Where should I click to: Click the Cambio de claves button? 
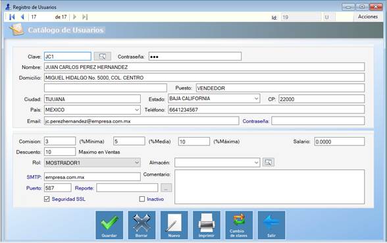(x=239, y=225)
